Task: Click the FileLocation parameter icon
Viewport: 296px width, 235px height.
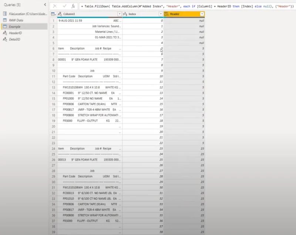Action: (5, 14)
